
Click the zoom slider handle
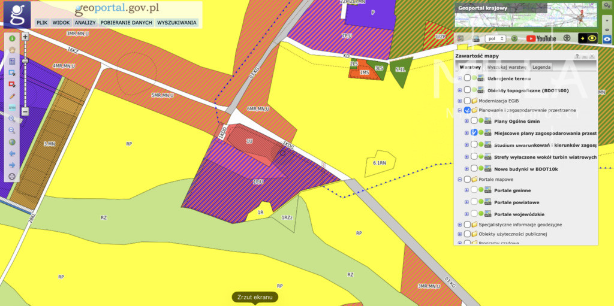click(x=25, y=61)
